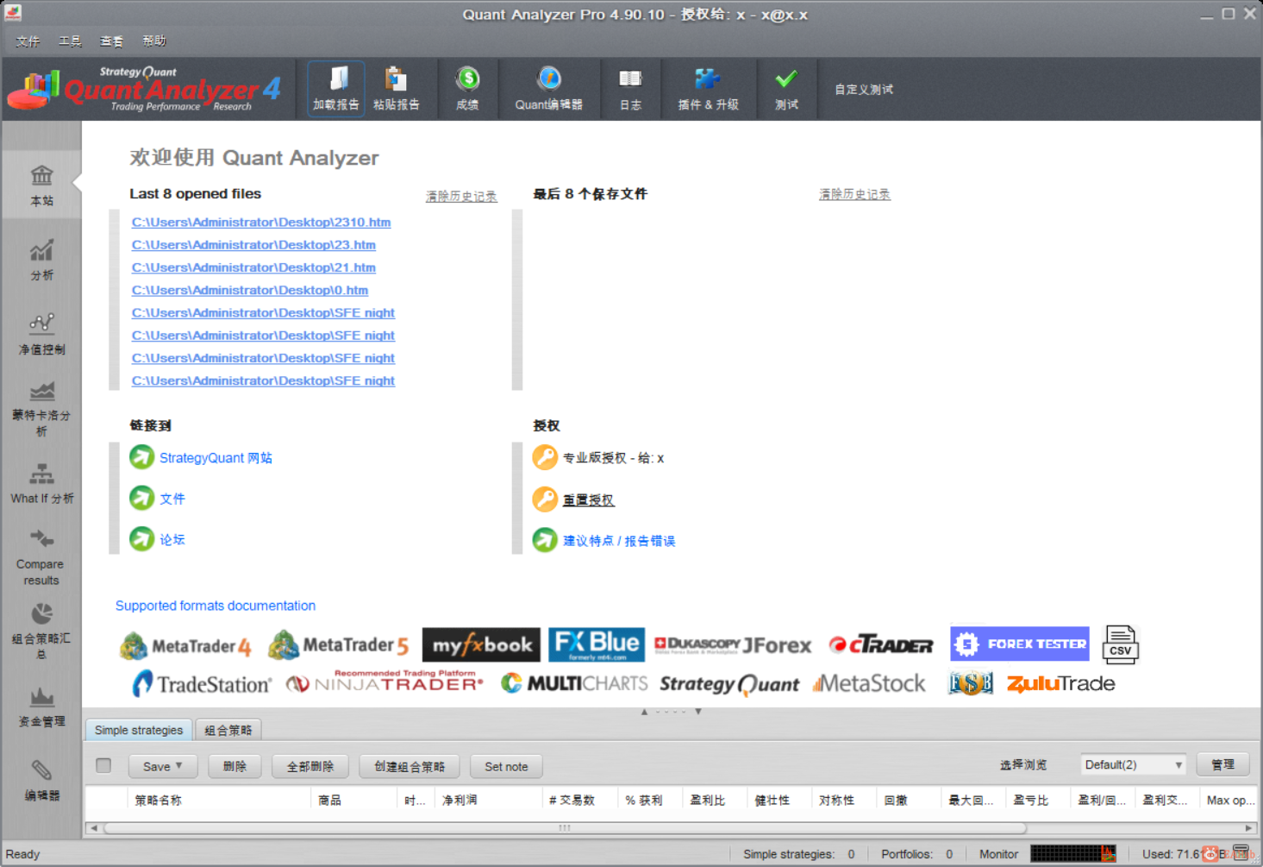The width and height of the screenshot is (1263, 867).
Task: Click the MetaTrader 4 format logo
Action: (x=185, y=645)
